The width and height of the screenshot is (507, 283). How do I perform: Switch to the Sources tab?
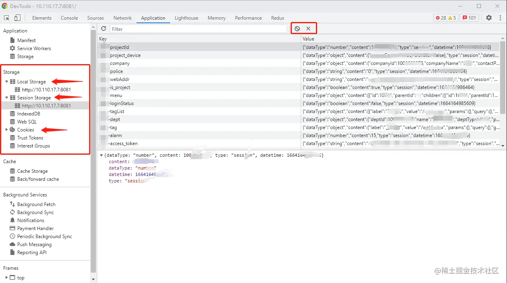tap(96, 18)
